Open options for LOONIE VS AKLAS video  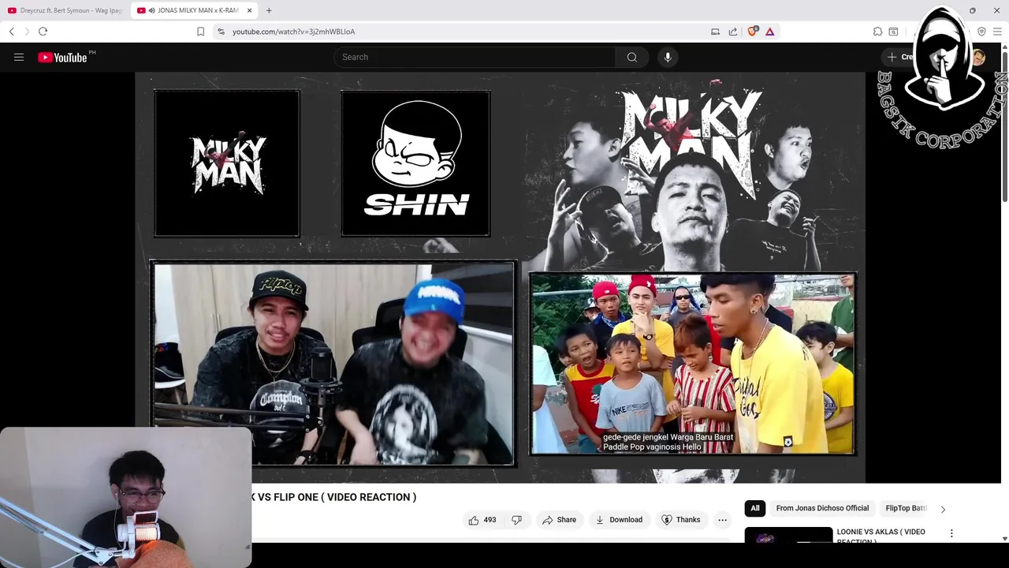point(951,533)
